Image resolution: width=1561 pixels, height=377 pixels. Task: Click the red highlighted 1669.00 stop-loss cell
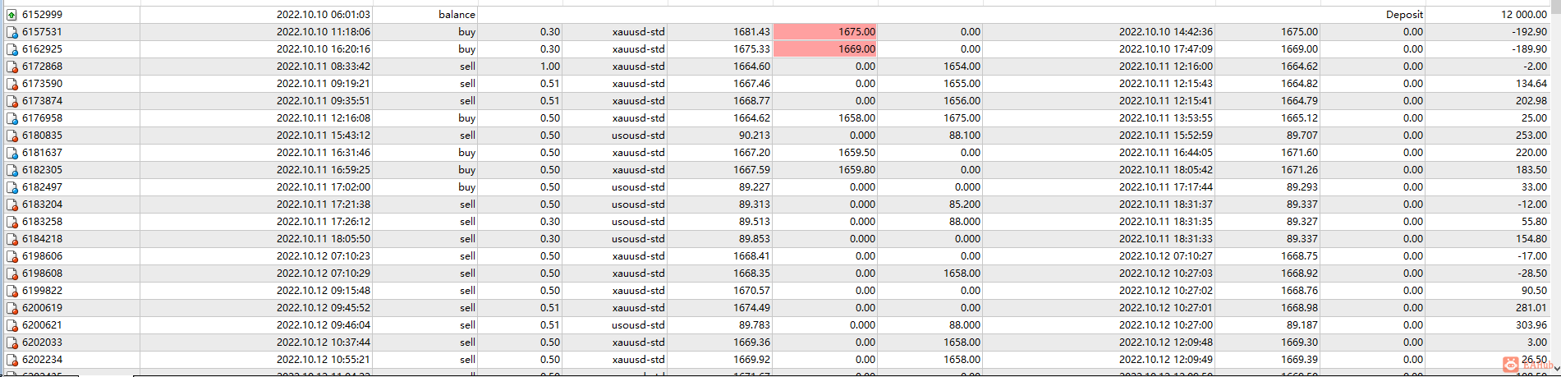(825, 49)
